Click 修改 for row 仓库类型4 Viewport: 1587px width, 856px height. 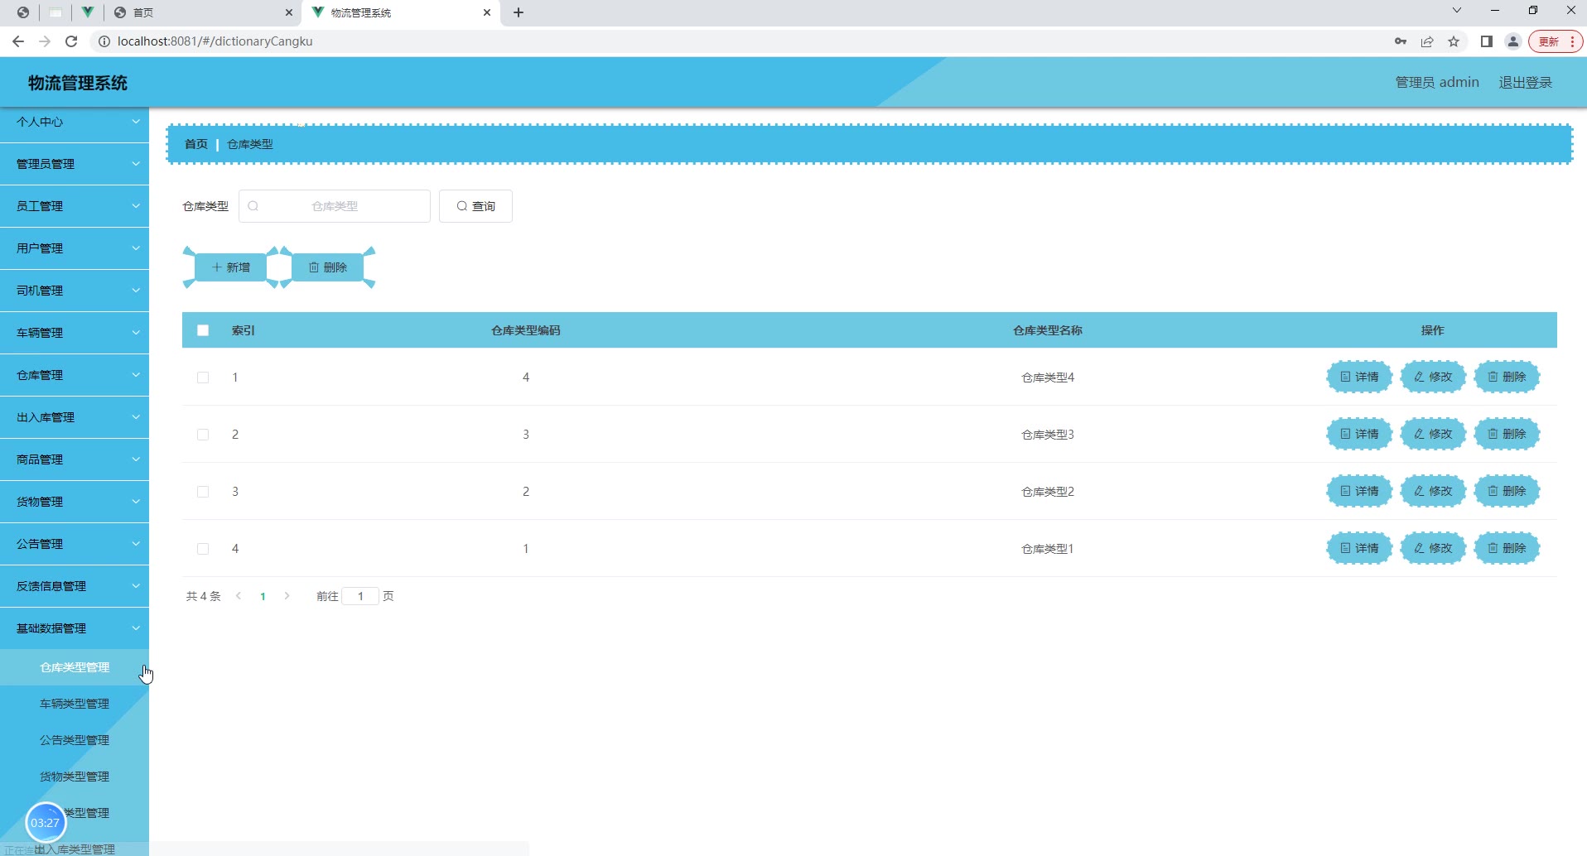point(1433,377)
